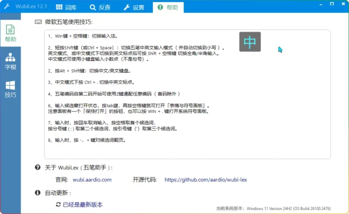Click the wrench icon beside WubiLex 12.1

coord(7,6)
